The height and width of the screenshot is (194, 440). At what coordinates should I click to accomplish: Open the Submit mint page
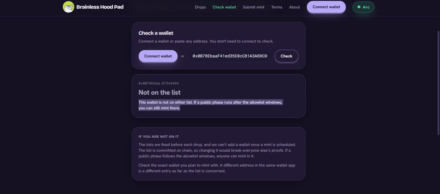[x=253, y=7]
